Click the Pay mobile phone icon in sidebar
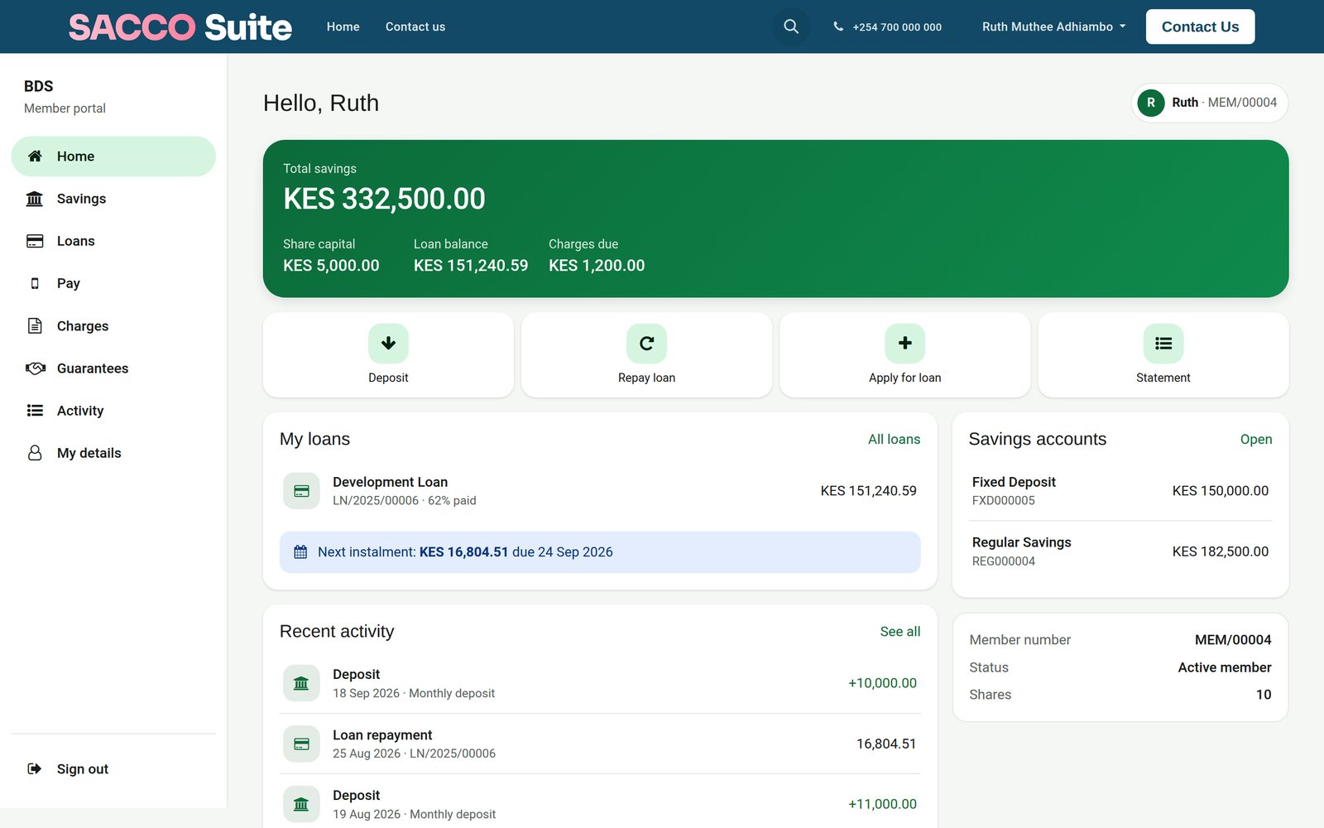 click(35, 283)
